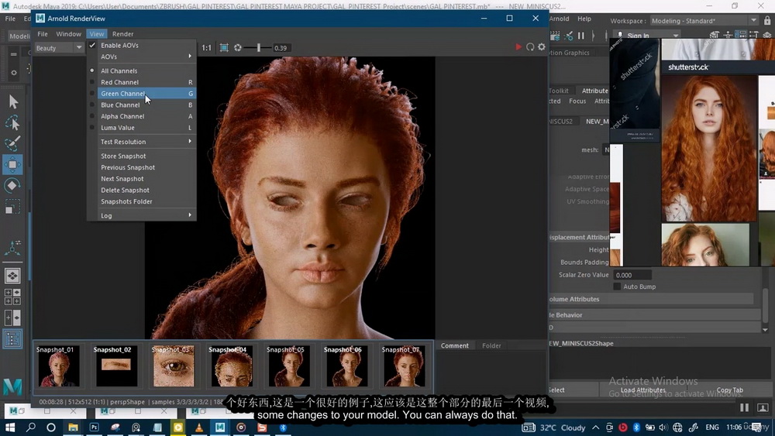Toggle crop region icon in RenderView toolbar
Viewport: 775px width, 436px height.
coord(224,48)
